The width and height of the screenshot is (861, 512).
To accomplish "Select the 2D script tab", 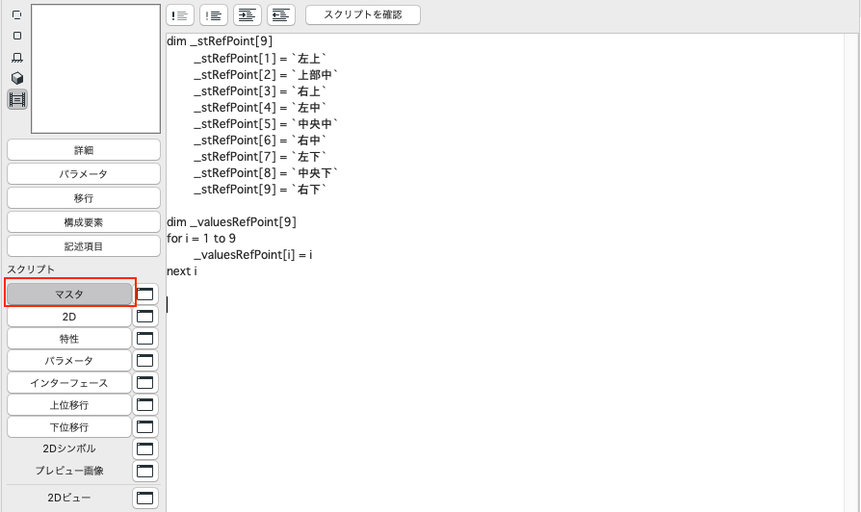I will pos(69,317).
